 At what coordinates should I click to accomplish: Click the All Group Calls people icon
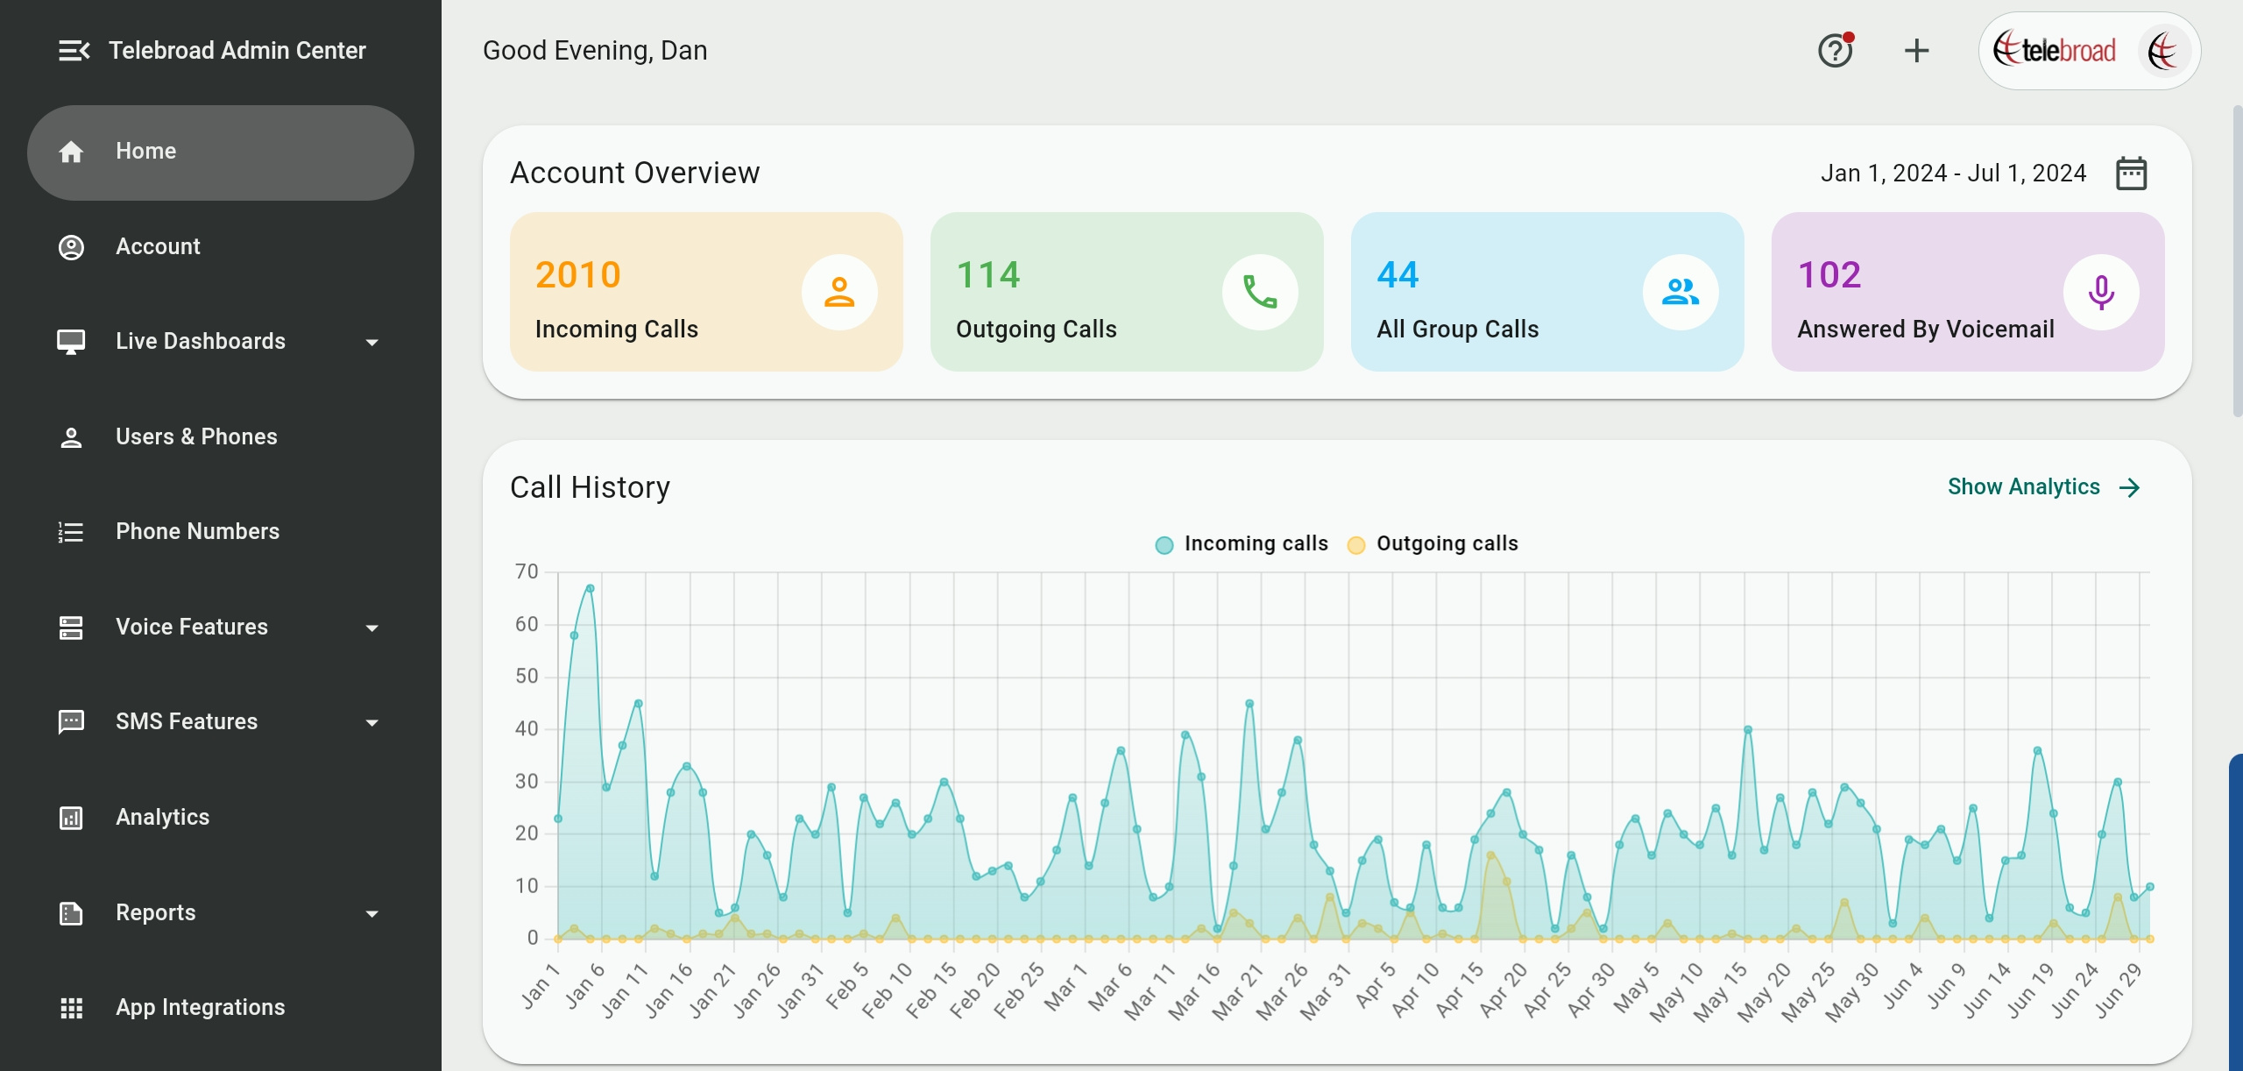(1680, 292)
